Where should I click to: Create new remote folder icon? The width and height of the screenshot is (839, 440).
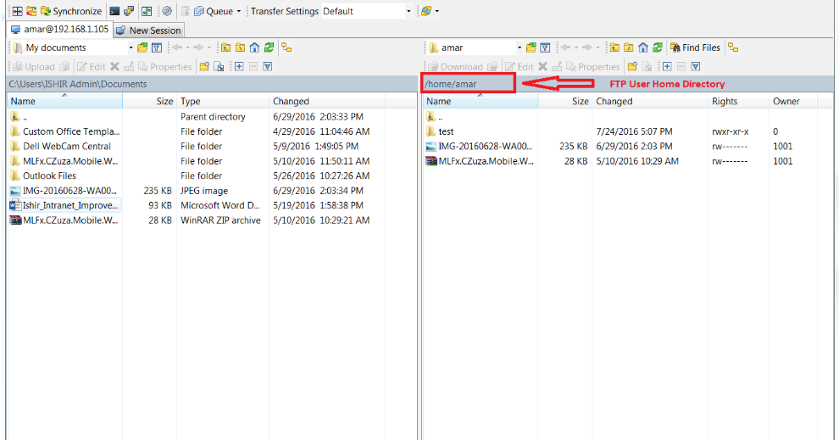pyautogui.click(x=632, y=66)
